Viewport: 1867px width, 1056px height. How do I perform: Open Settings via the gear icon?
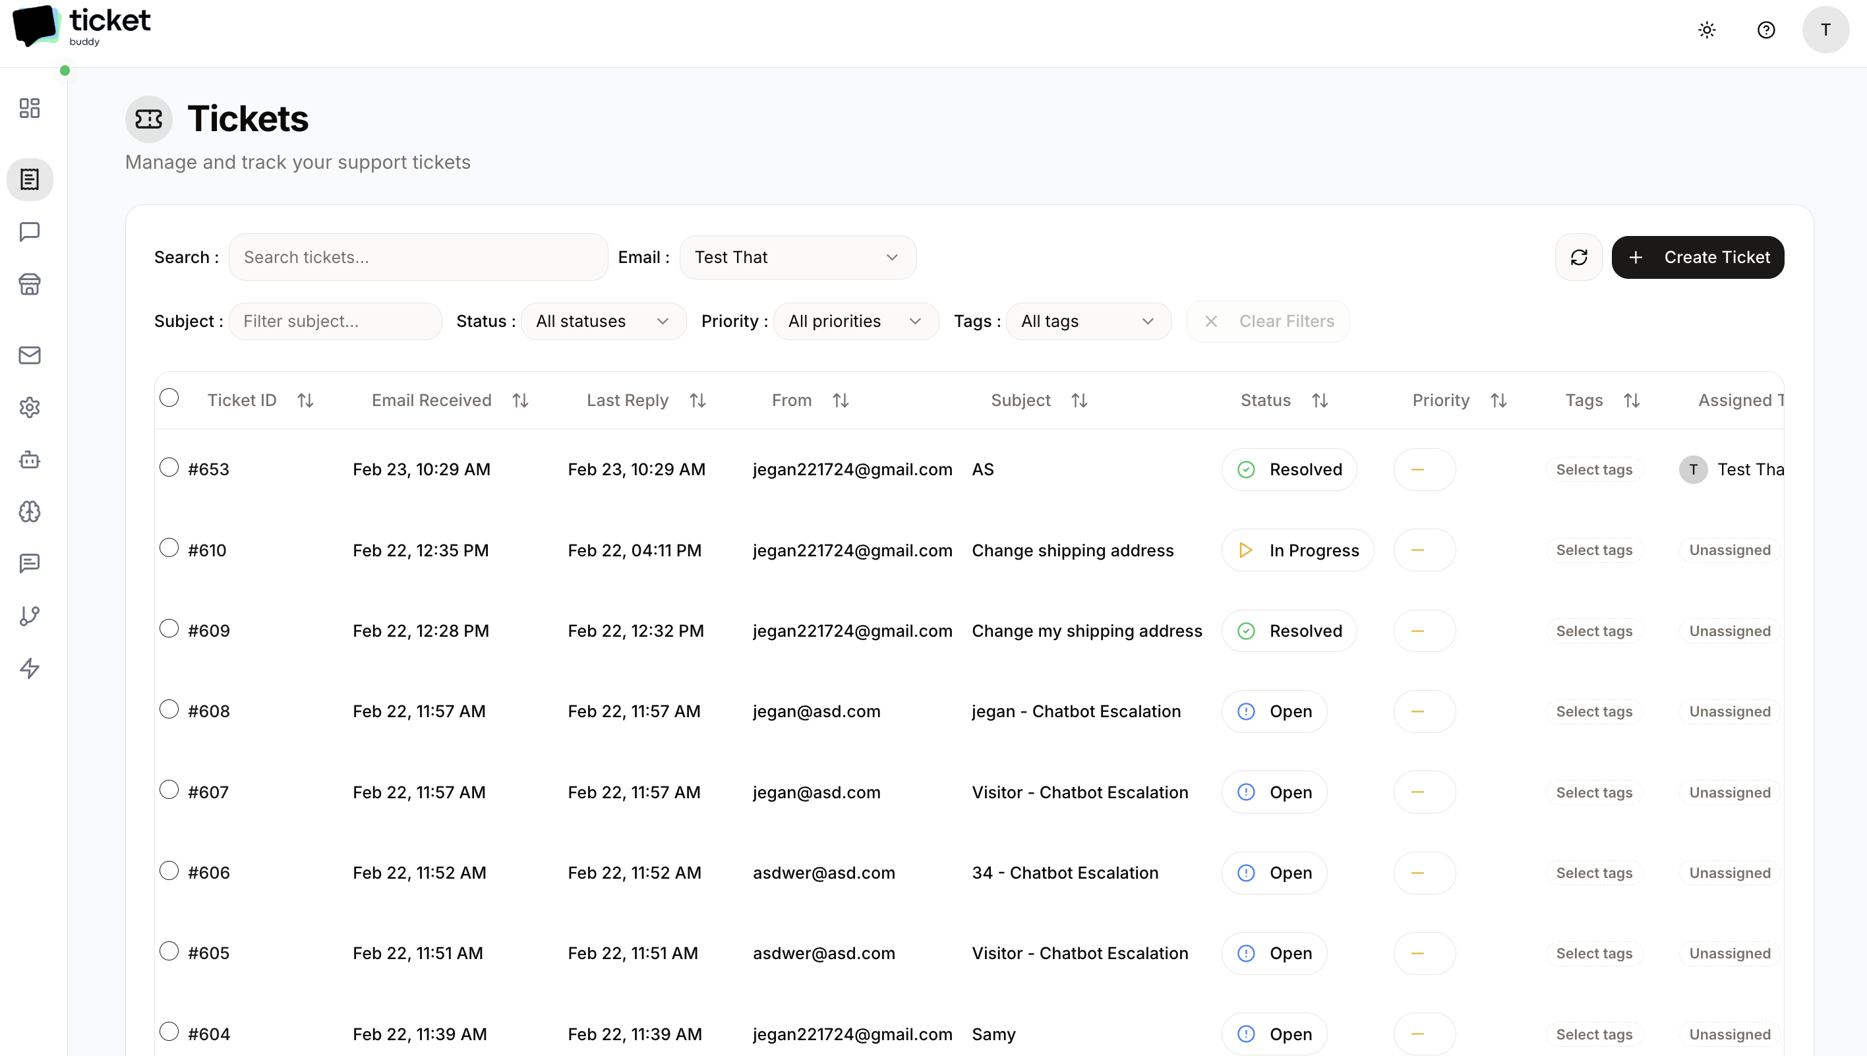pyautogui.click(x=29, y=407)
